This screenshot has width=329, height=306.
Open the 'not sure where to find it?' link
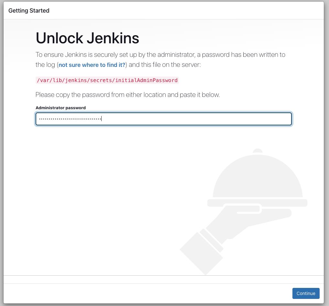92,65
